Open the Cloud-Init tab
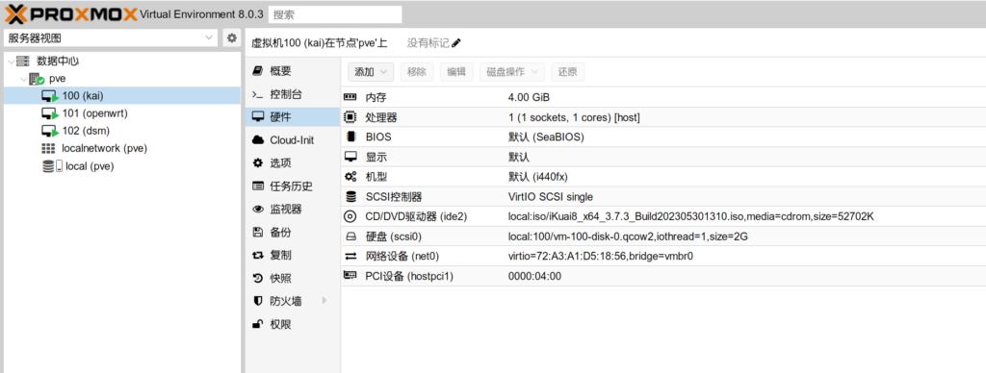This screenshot has height=373, width=986. point(293,140)
